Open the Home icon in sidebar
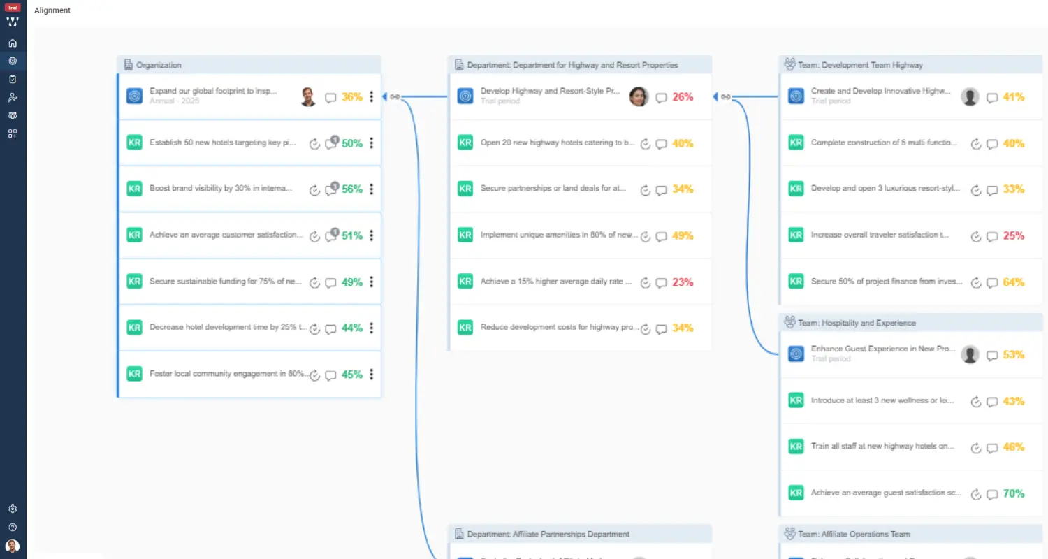Image resolution: width=1048 pixels, height=559 pixels. pos(13,43)
